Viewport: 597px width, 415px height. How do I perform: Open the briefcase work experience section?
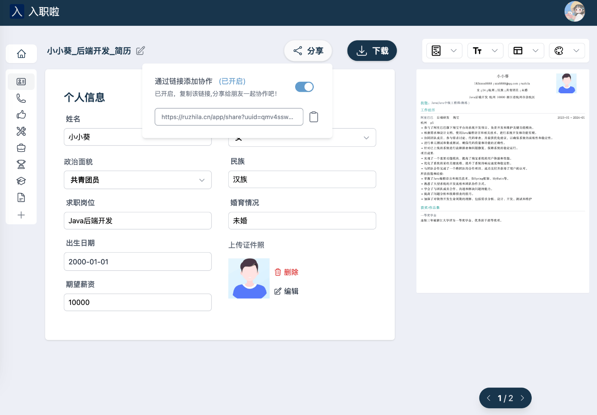21,148
